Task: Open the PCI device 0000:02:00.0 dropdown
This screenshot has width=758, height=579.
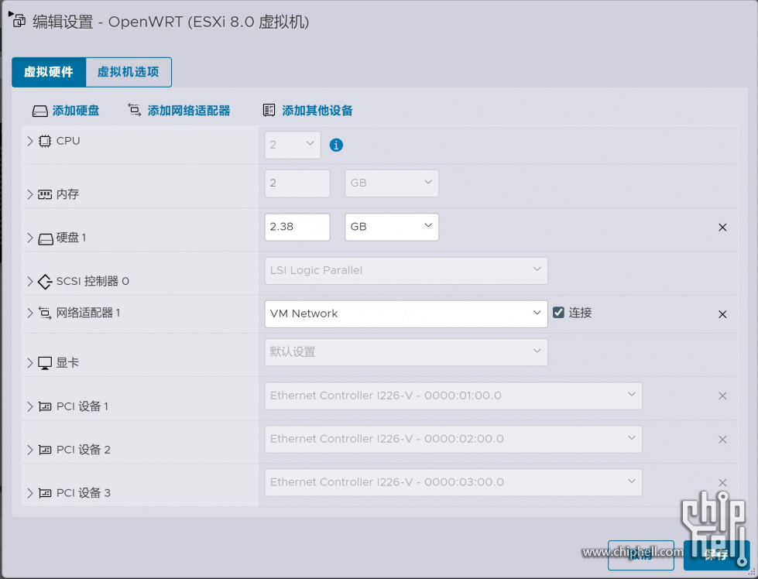Action: pos(454,439)
